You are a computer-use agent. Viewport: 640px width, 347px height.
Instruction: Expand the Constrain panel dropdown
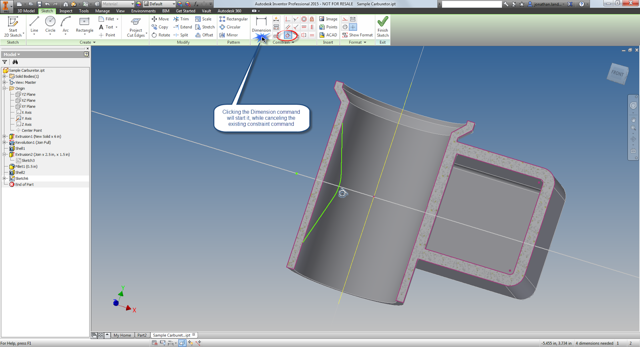[284, 42]
